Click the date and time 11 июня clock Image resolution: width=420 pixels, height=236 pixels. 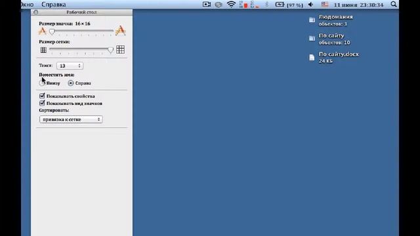pos(358,5)
